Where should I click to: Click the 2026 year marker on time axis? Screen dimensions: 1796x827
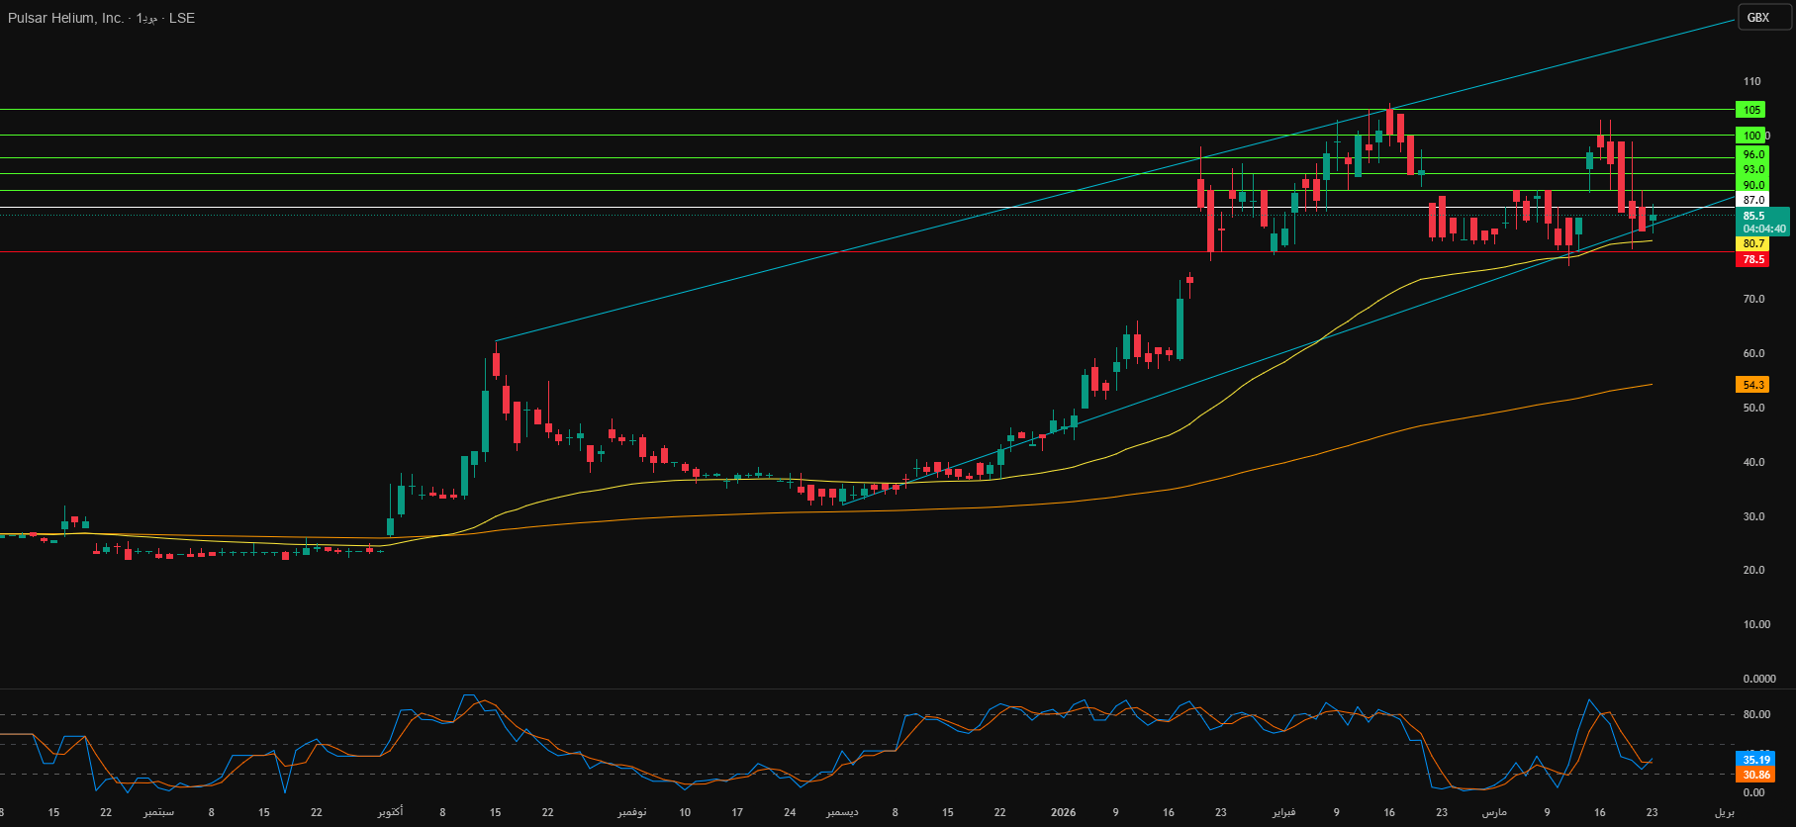pos(1063,812)
